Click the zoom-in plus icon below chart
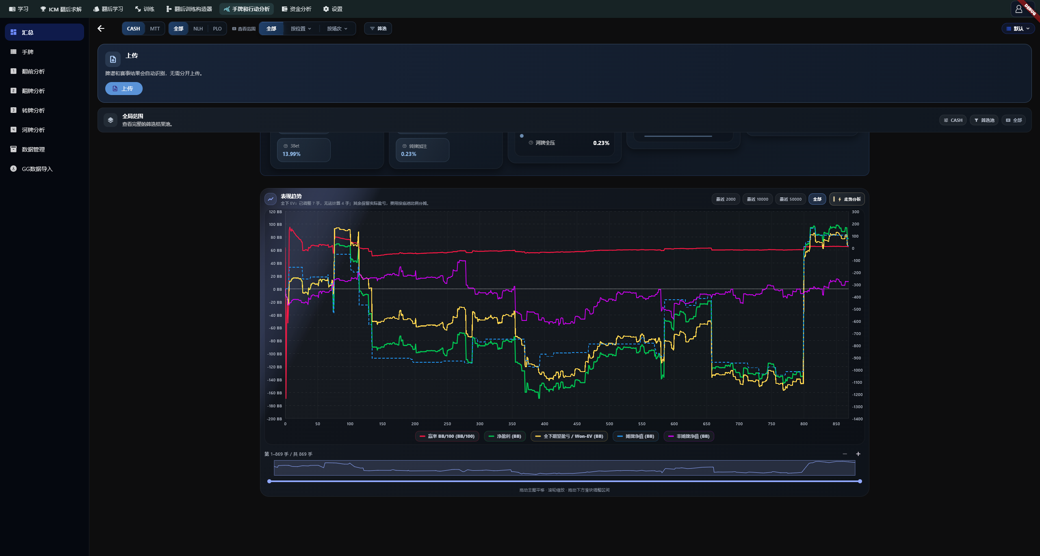The image size is (1040, 556). tap(858, 454)
